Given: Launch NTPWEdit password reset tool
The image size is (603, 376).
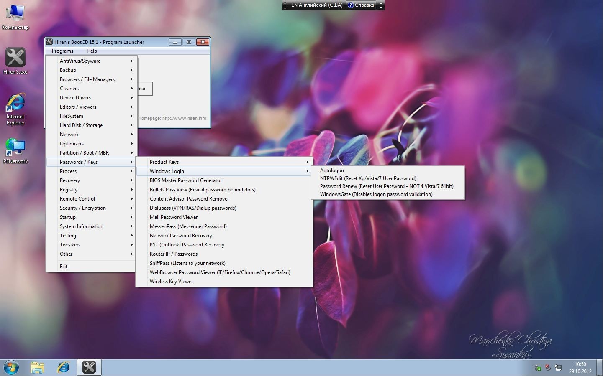Looking at the screenshot, I should [x=388, y=178].
